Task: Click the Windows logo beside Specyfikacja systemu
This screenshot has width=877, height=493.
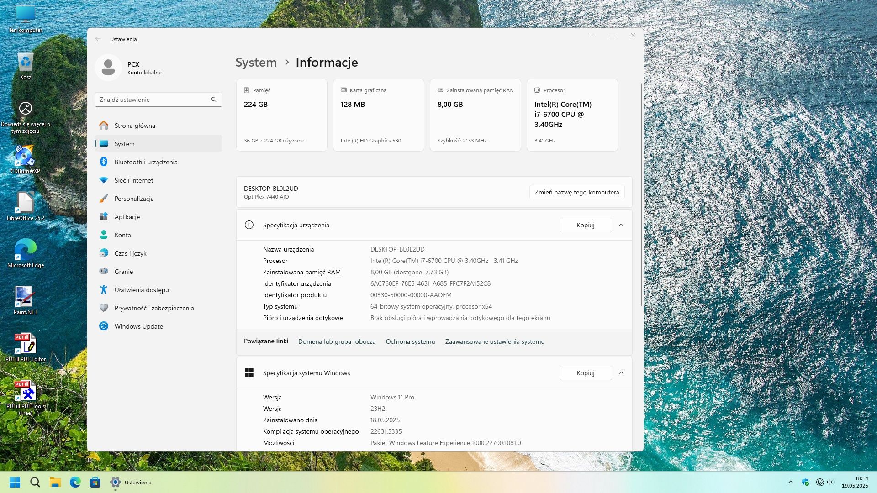Action: [x=249, y=373]
